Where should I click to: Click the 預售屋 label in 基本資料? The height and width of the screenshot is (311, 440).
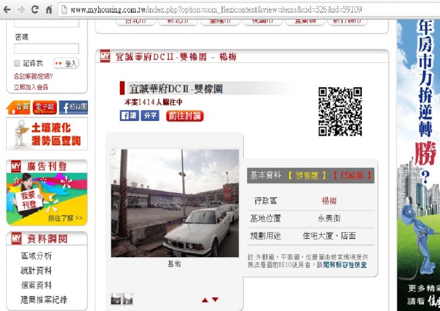pos(307,175)
